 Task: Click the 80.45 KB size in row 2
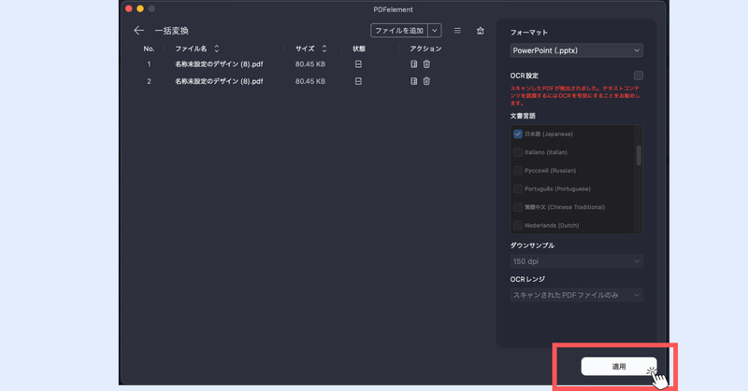point(310,81)
